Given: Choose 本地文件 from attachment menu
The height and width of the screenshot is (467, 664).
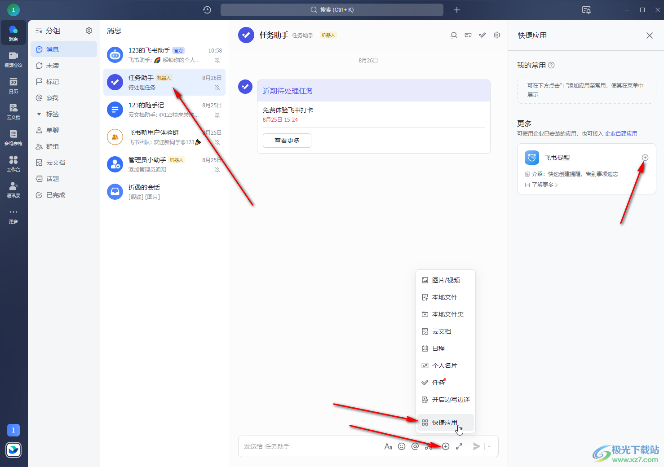Looking at the screenshot, I should coord(446,297).
